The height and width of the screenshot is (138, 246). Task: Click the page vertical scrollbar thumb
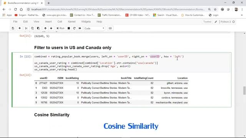pos(244,90)
